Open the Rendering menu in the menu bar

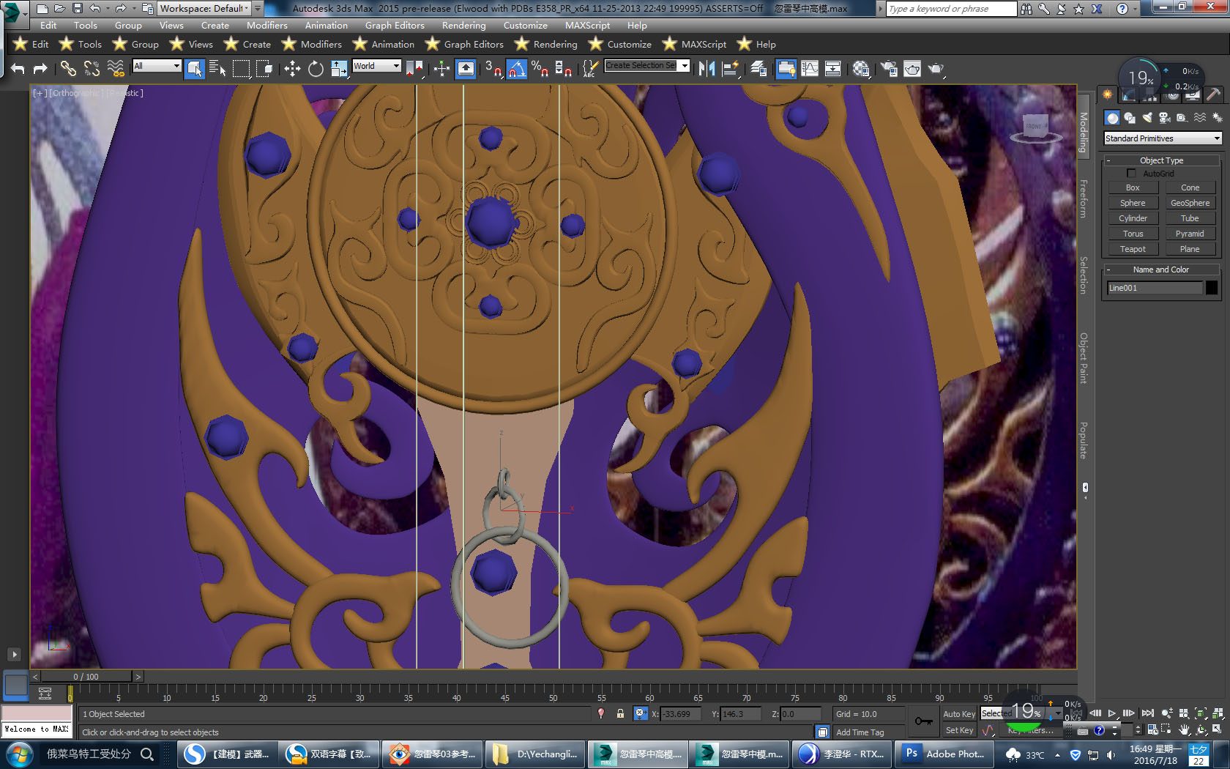click(463, 25)
